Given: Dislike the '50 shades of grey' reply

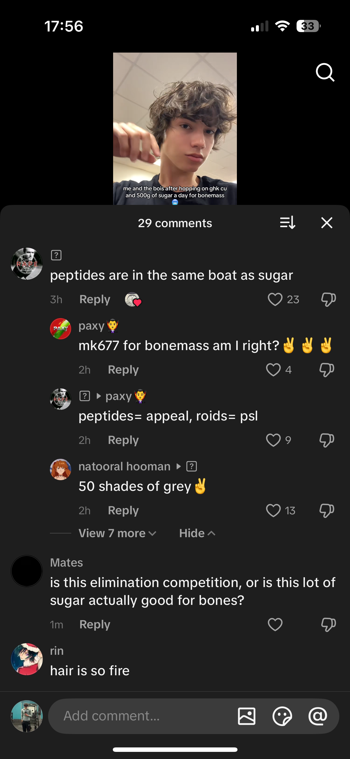Looking at the screenshot, I should coord(327,510).
